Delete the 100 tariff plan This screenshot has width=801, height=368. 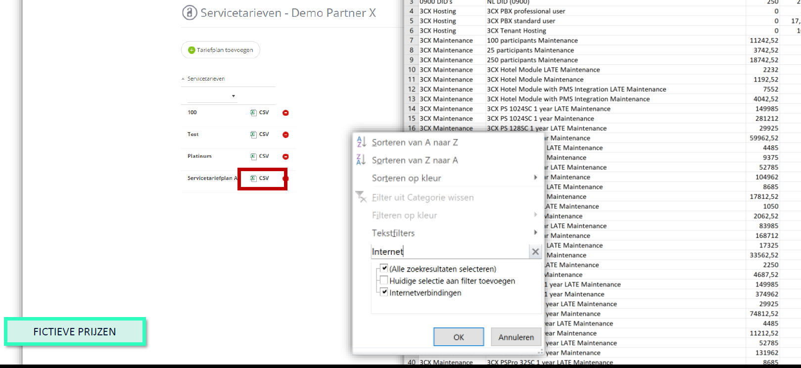(x=285, y=113)
